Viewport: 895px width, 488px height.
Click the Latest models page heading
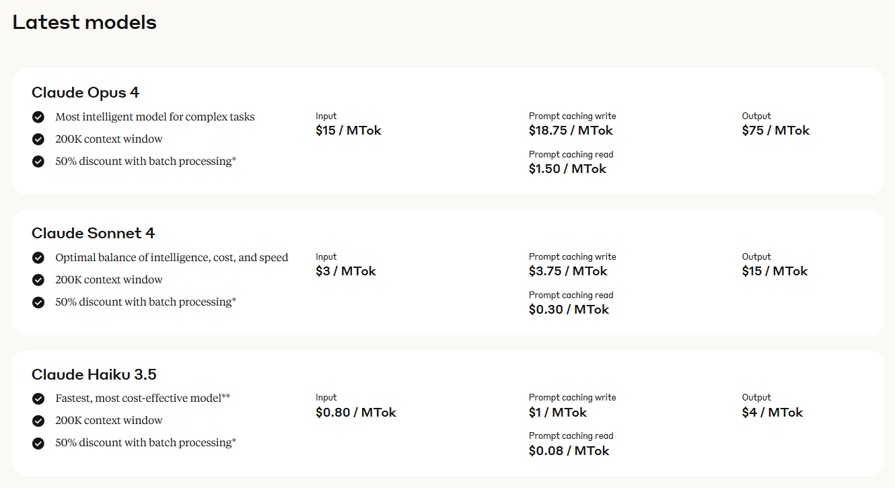coord(85,22)
